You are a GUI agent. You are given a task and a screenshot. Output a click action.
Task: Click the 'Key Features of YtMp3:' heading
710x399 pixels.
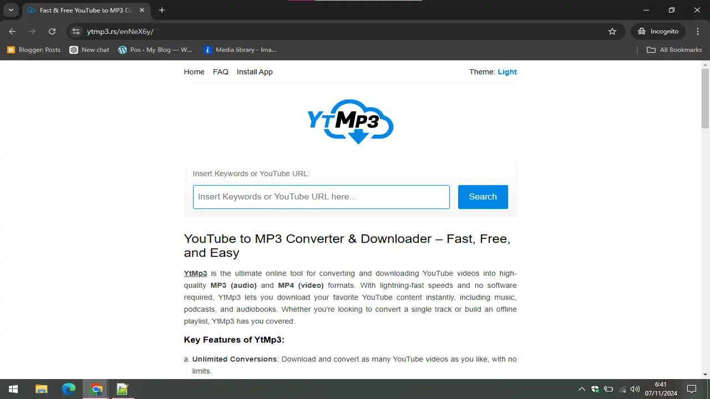coord(234,340)
